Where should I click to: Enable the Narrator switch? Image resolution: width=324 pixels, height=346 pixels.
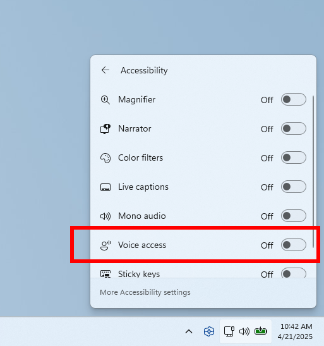[294, 128]
